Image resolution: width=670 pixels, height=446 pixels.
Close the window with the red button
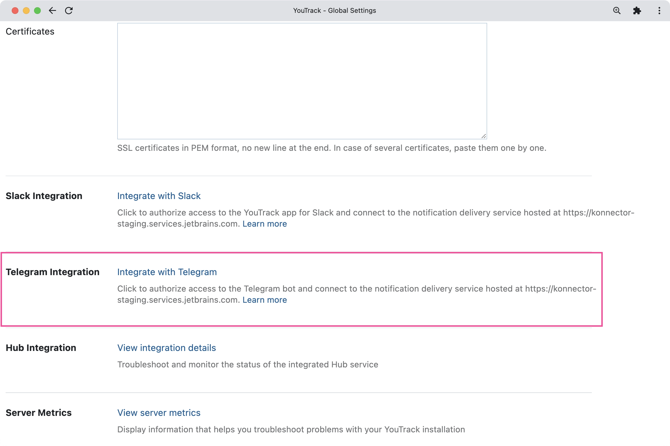pos(15,11)
